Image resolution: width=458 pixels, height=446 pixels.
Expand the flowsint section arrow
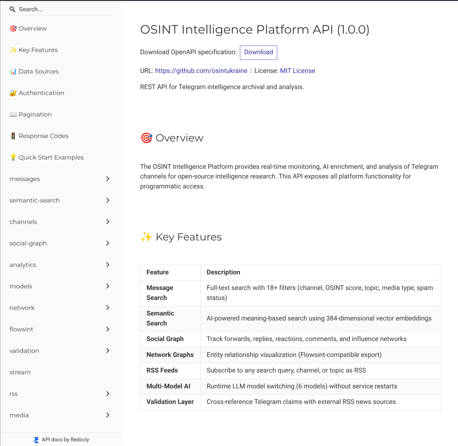[x=107, y=329]
